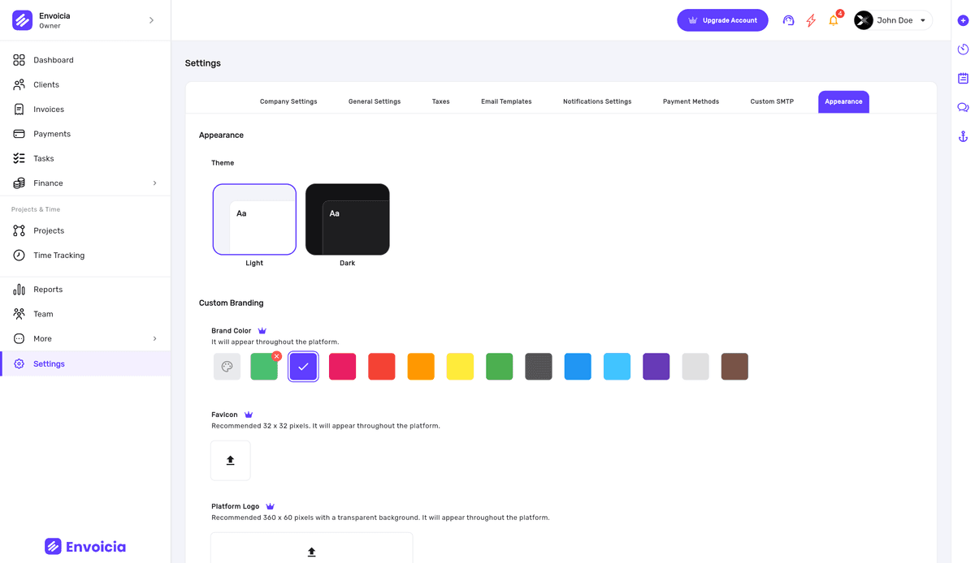The image size is (975, 563).
Task: Click the purple plus icon in right sidebar
Action: pyautogui.click(x=963, y=20)
